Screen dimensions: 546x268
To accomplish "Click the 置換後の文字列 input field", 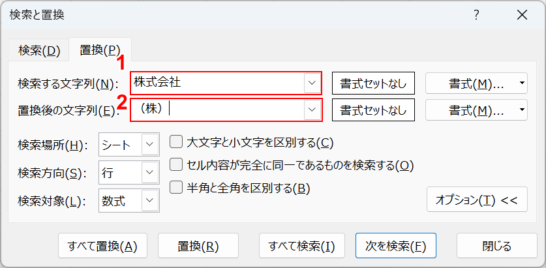I will coord(217,110).
